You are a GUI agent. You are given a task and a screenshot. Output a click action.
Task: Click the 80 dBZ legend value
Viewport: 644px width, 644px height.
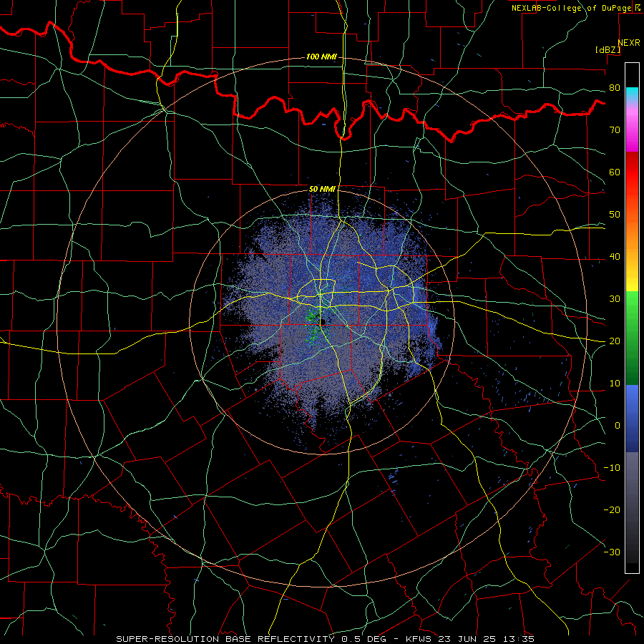(615, 88)
